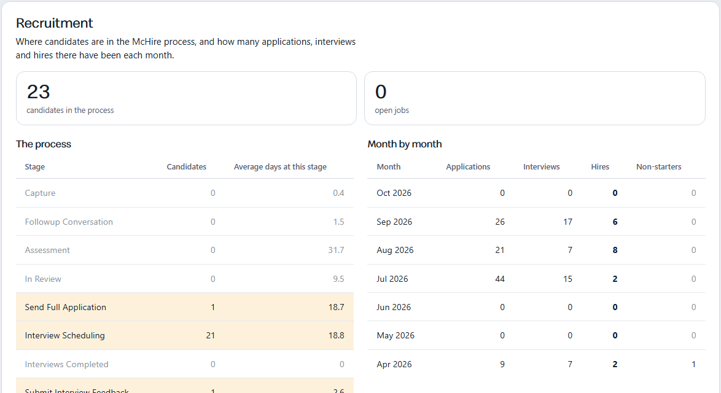The image size is (721, 393).
Task: Click the "Average days at this stage" header
Action: pos(280,167)
